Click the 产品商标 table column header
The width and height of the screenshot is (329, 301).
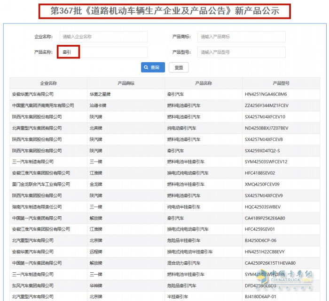click(x=126, y=83)
